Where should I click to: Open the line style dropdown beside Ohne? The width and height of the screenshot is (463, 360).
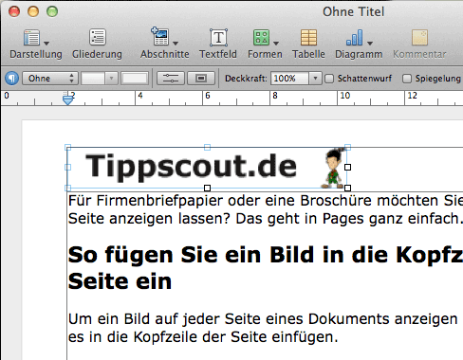point(100,78)
